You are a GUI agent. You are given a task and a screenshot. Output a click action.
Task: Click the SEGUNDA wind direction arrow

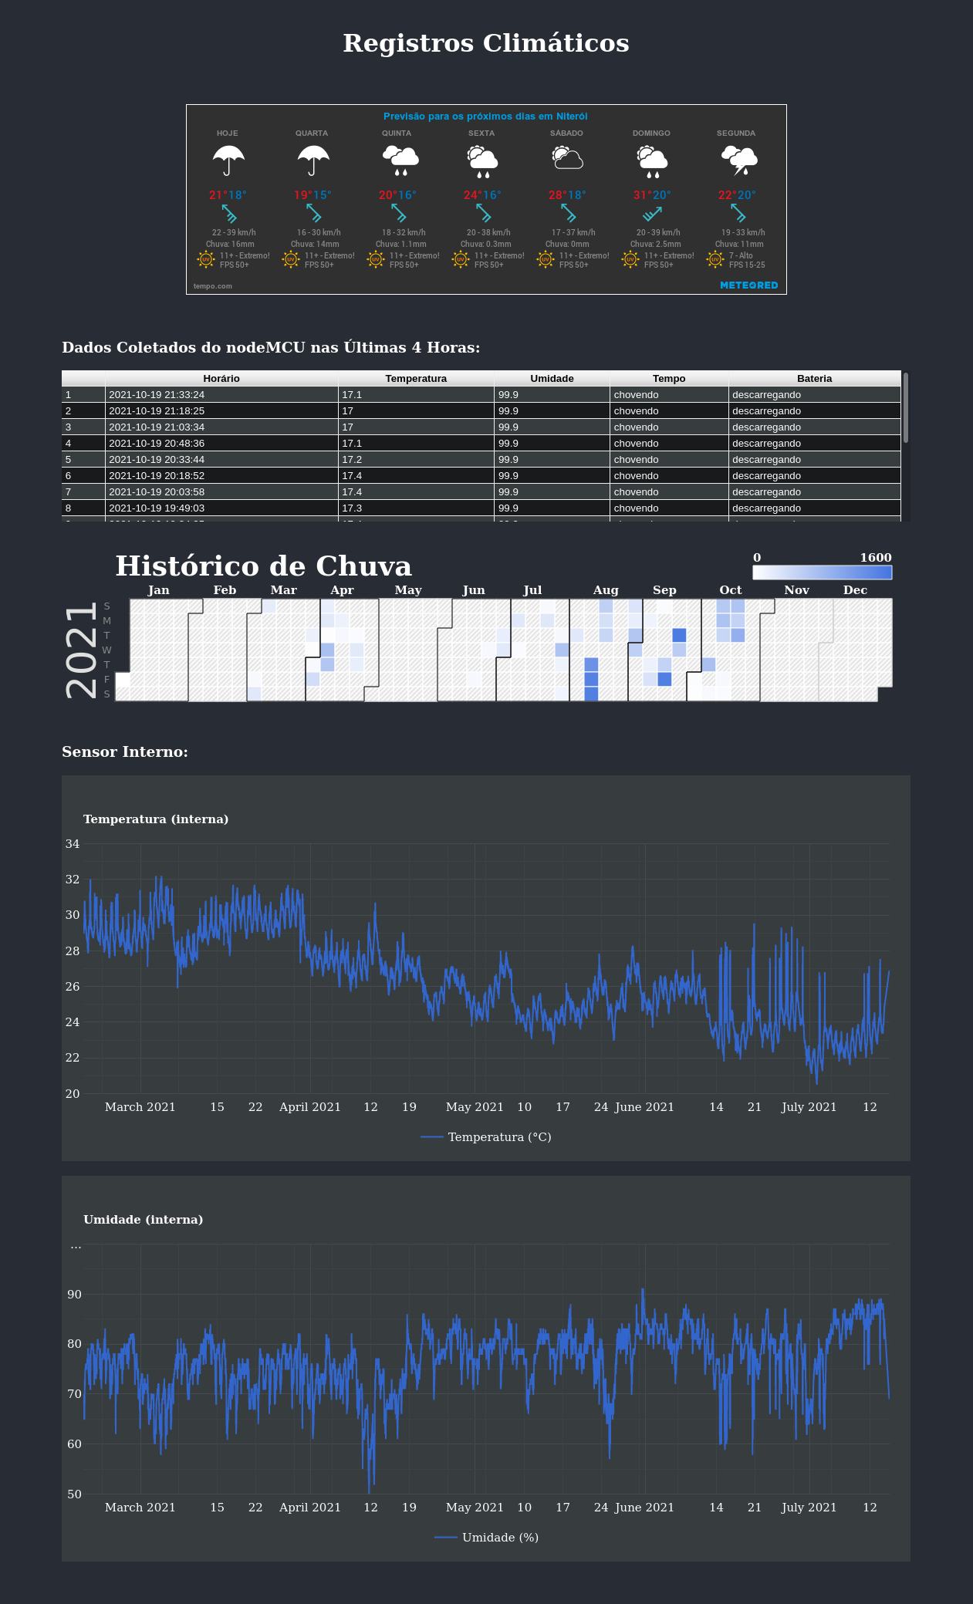738,213
